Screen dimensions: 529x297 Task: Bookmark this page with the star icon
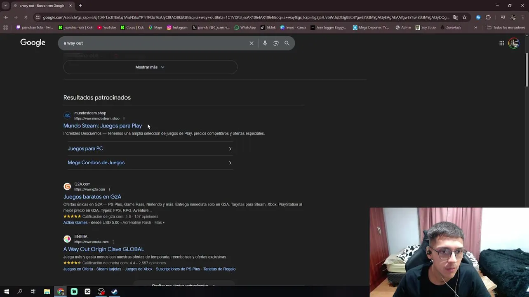(x=464, y=17)
